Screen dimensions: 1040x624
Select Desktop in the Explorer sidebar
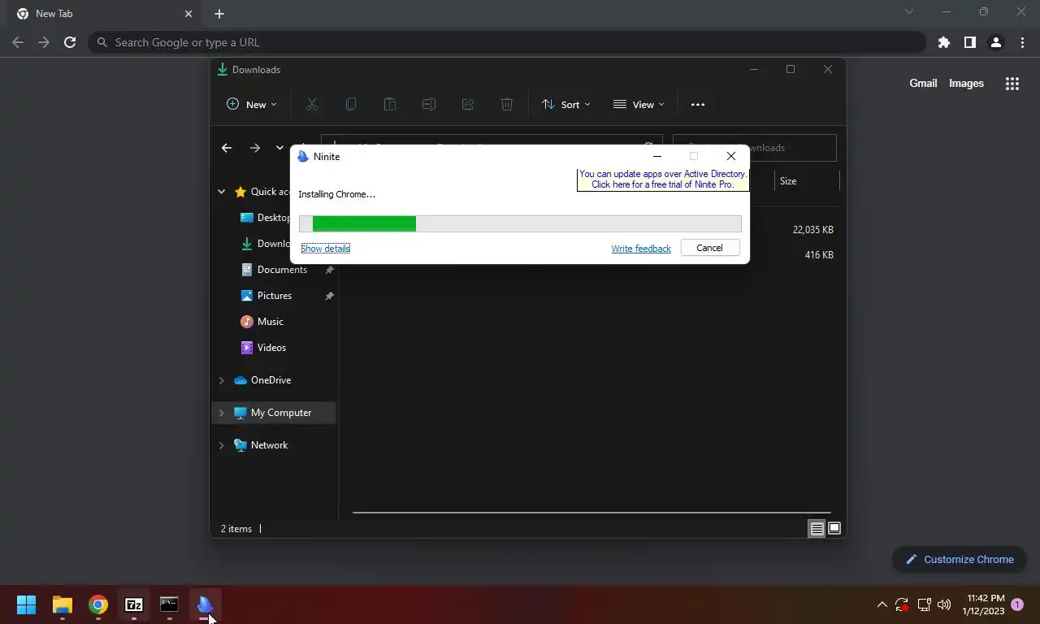(274, 218)
